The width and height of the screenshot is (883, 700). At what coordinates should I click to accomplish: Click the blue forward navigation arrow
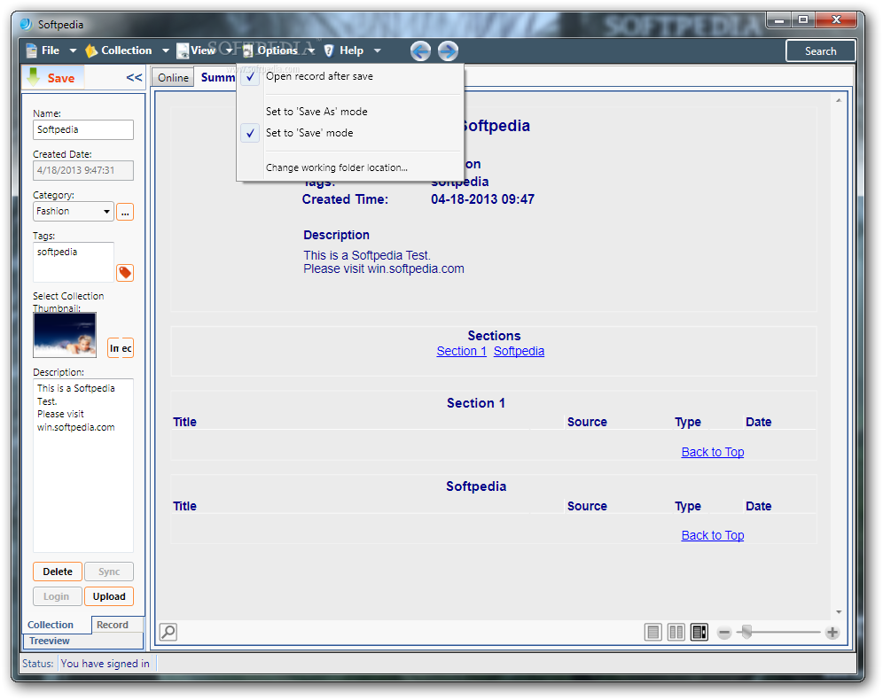tap(448, 51)
